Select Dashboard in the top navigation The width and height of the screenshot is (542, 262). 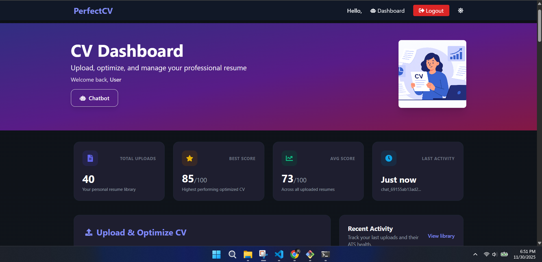coord(391,11)
